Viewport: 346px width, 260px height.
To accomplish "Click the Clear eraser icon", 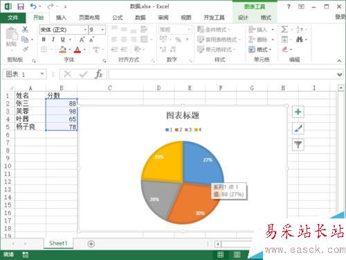I will point(285,49).
